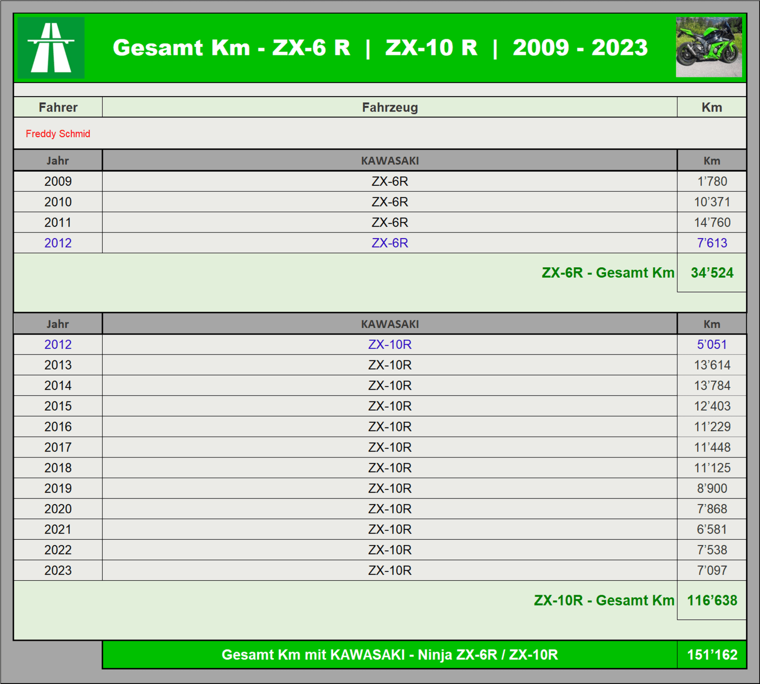
Task: Click the Gesamt Km mit KAWASAKI footer bar
Action: (x=390, y=655)
